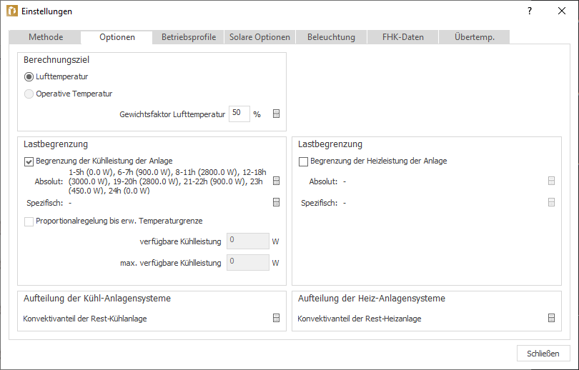Open calculator icon for Konvektivanteil der Rest-Heizanlage

coord(551,318)
